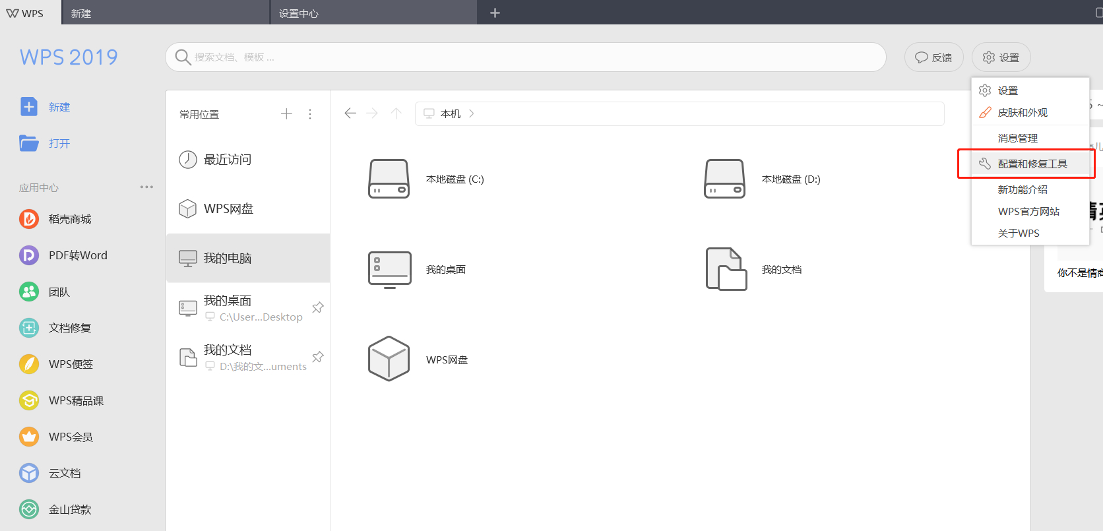This screenshot has width=1103, height=531.
Task: Unpin 我的桌面 from common locations
Action: pos(318,307)
